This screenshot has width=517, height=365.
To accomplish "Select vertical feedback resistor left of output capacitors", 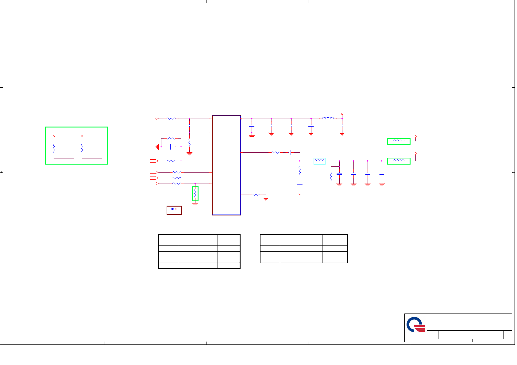I will click(x=331, y=176).
